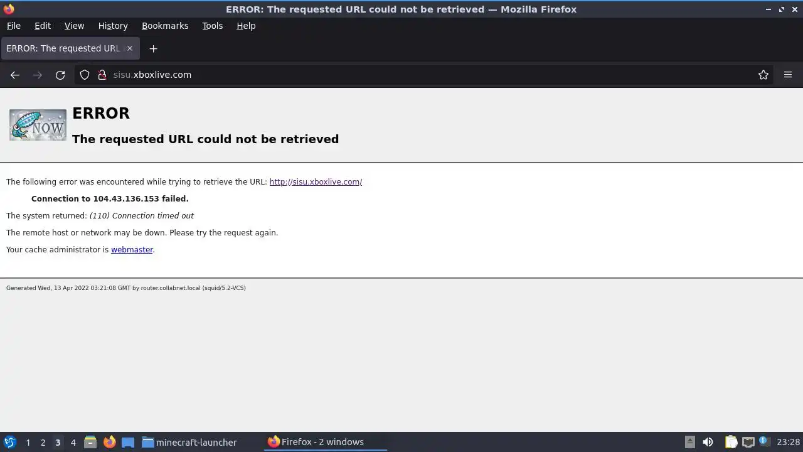The width and height of the screenshot is (803, 452).
Task: Switch to virtual desktop 1
Action: tap(28, 443)
